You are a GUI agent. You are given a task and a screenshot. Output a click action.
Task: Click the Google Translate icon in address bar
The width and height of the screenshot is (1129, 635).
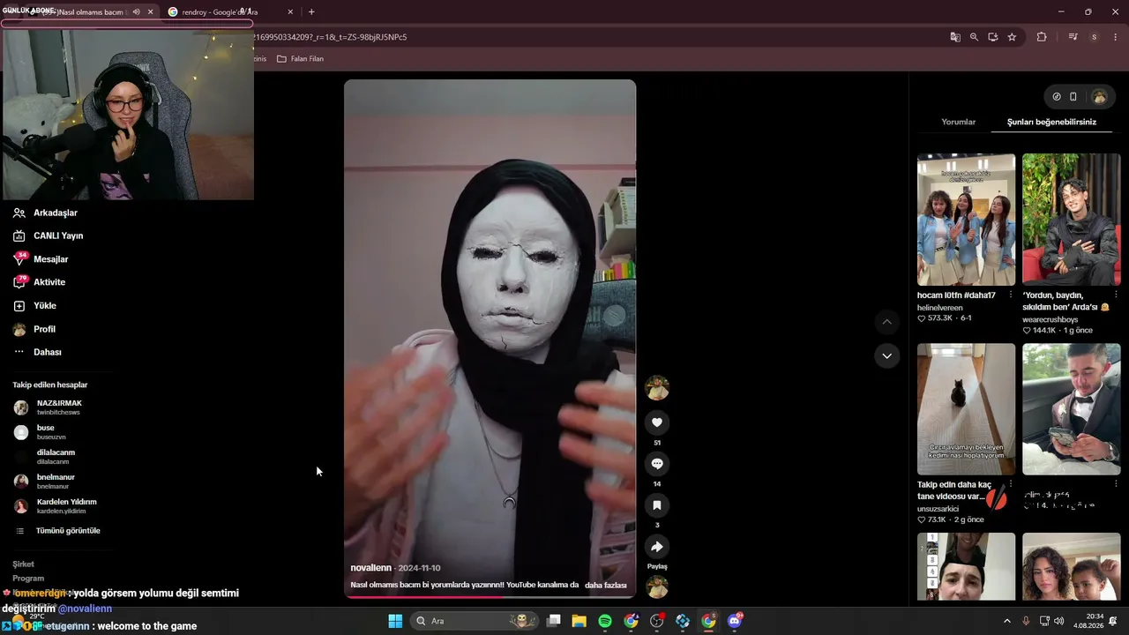[955, 37]
